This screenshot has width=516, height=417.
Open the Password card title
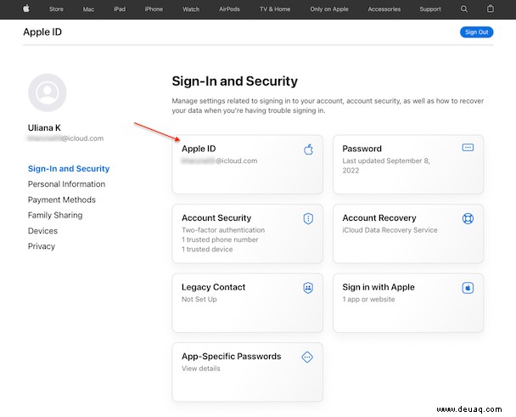click(362, 149)
